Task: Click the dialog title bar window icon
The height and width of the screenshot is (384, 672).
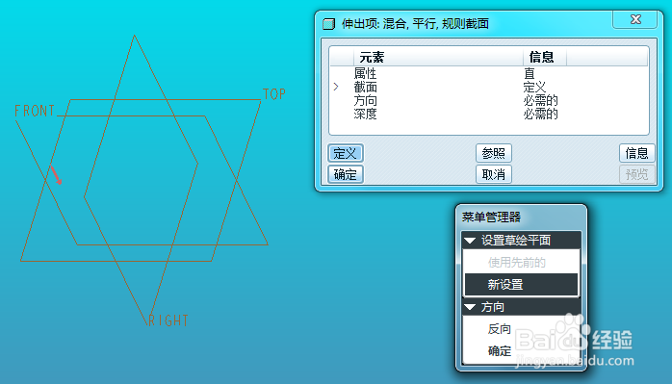Action: [328, 23]
